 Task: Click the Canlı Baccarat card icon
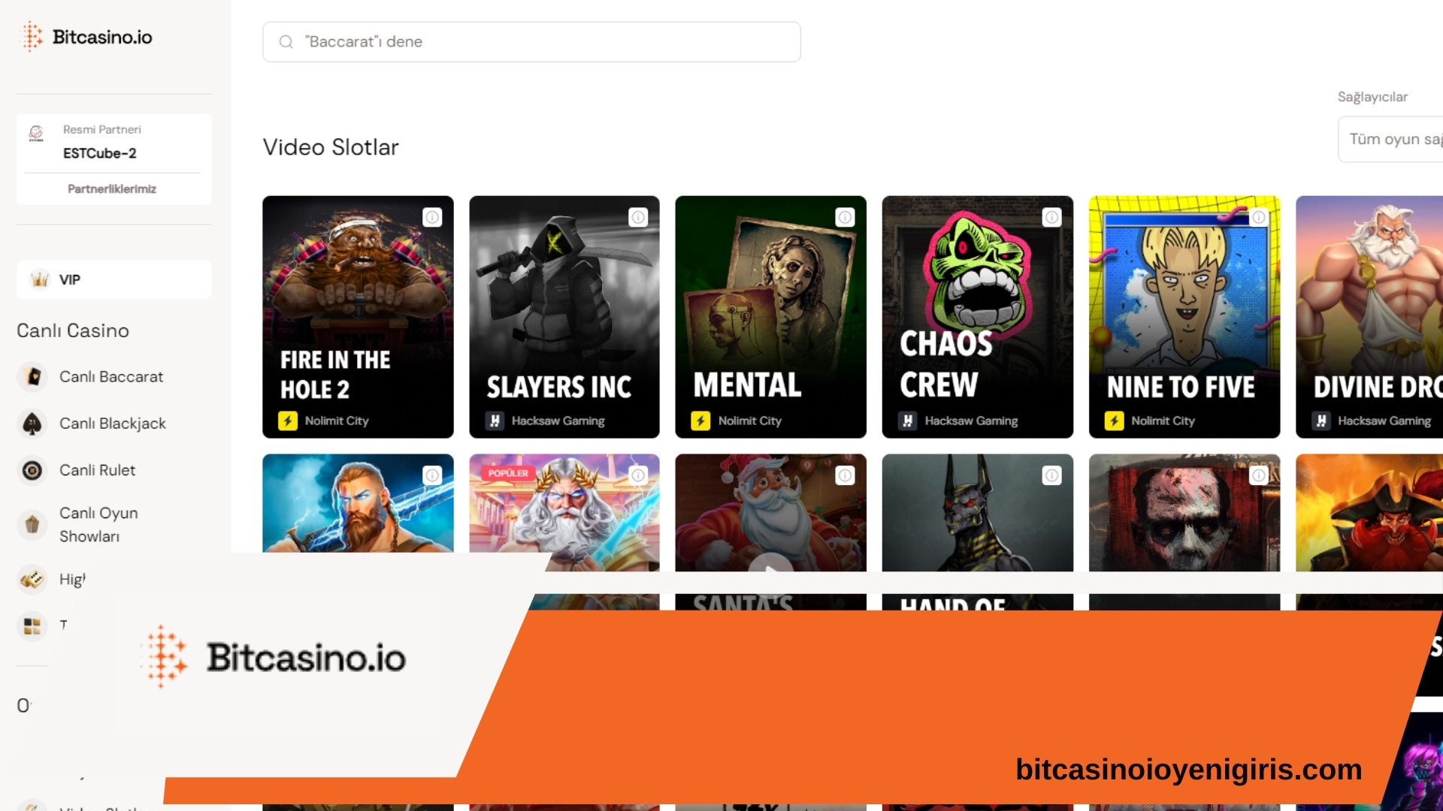pos(32,377)
